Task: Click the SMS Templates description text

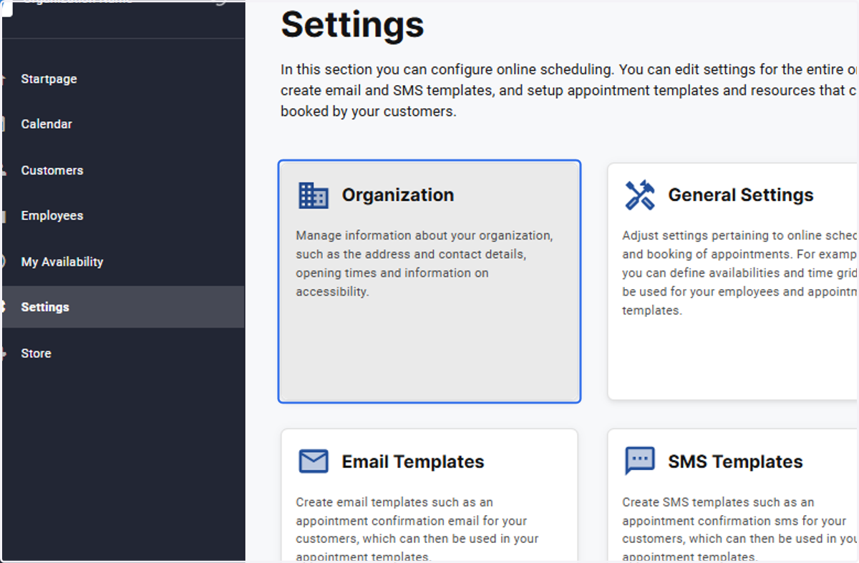Action: point(740,529)
